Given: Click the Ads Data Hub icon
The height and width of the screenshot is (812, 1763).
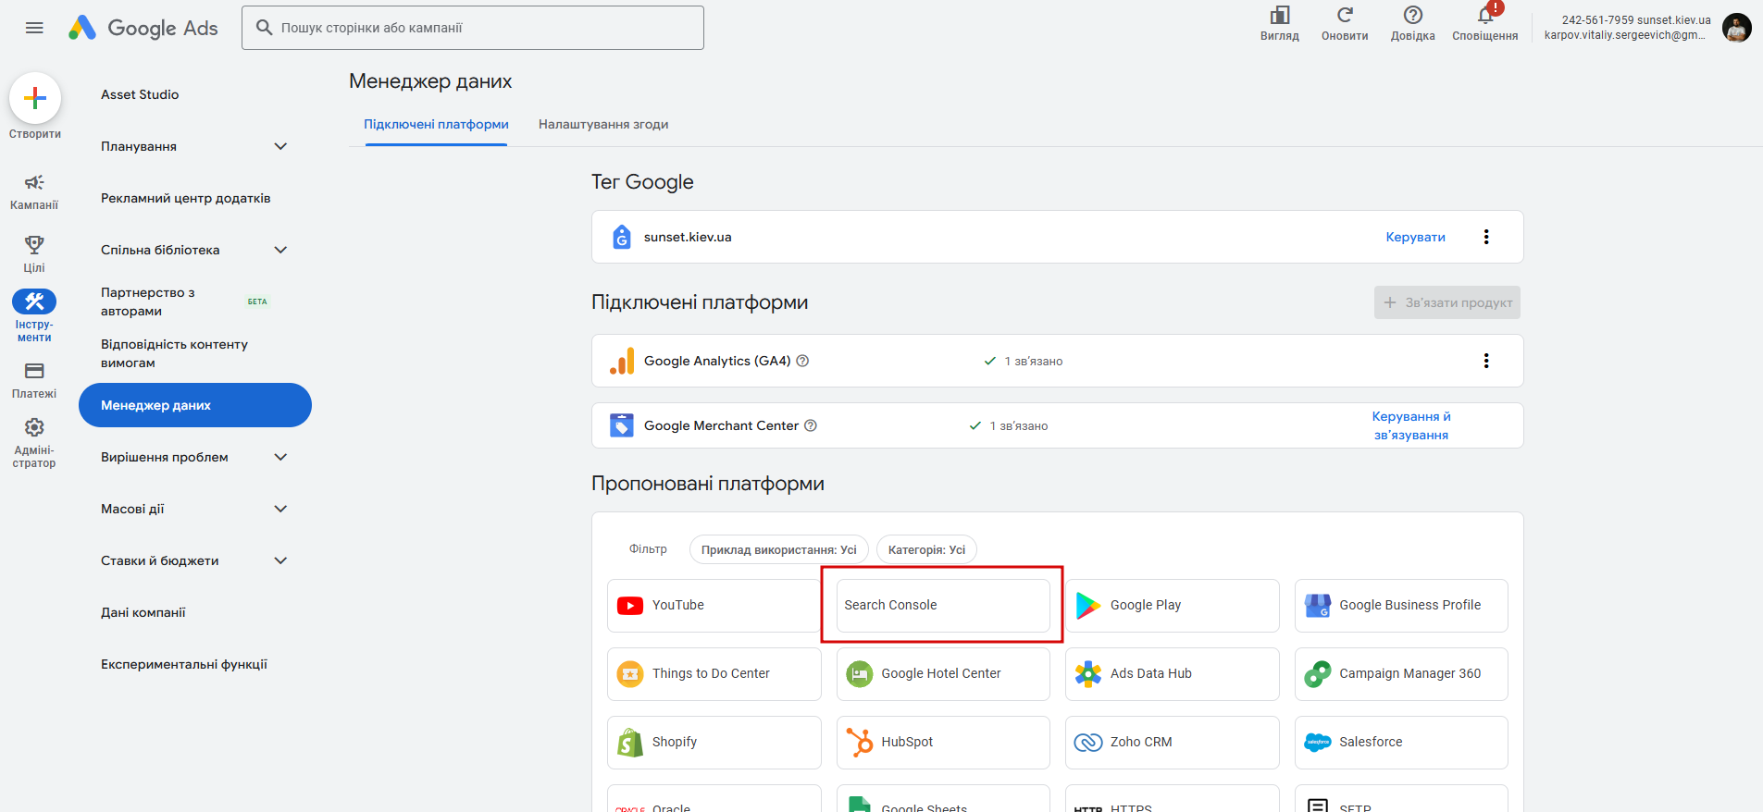Looking at the screenshot, I should [1088, 674].
